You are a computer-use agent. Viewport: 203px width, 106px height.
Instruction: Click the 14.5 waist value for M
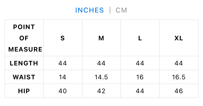click(101, 77)
